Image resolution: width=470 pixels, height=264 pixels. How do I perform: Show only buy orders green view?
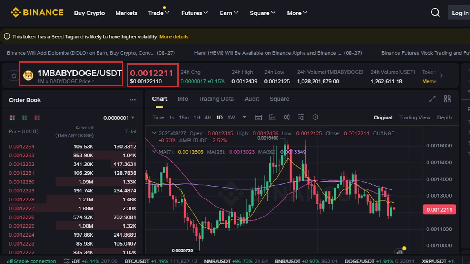[x=25, y=118]
